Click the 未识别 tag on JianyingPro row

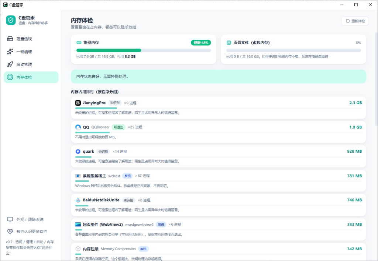click(x=114, y=103)
